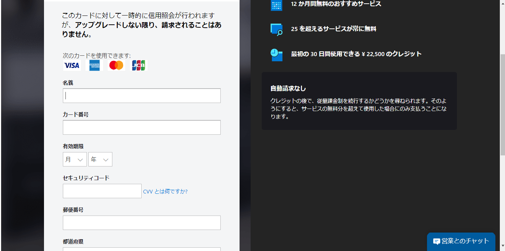This screenshot has height=251, width=505.
Task: Click the 12 か月間無料のおすすめサービス text
Action: (336, 4)
